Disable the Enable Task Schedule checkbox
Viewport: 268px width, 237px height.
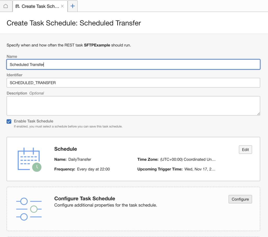click(9, 121)
